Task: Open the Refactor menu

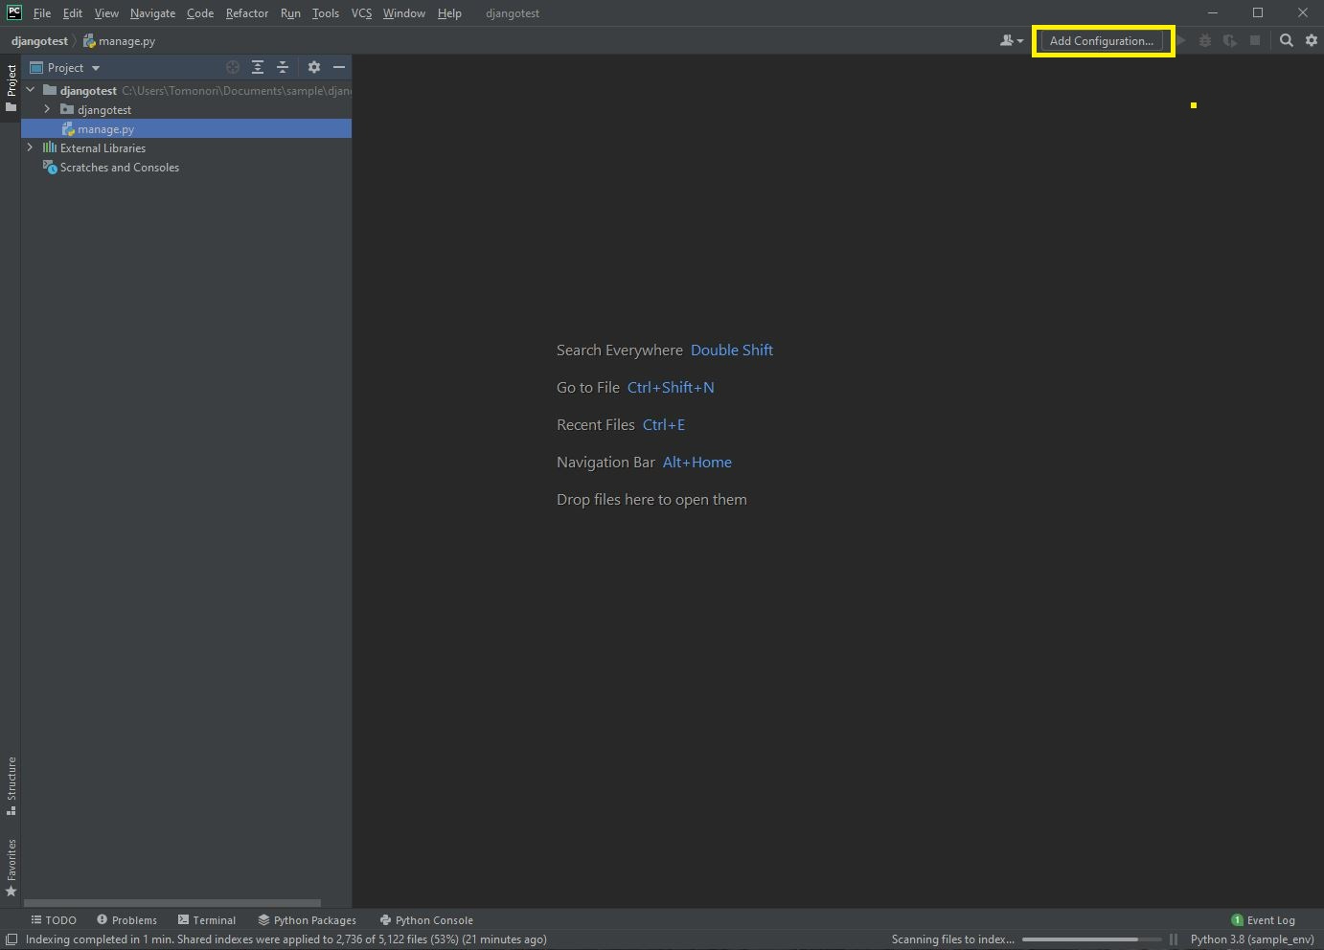Action: click(246, 13)
